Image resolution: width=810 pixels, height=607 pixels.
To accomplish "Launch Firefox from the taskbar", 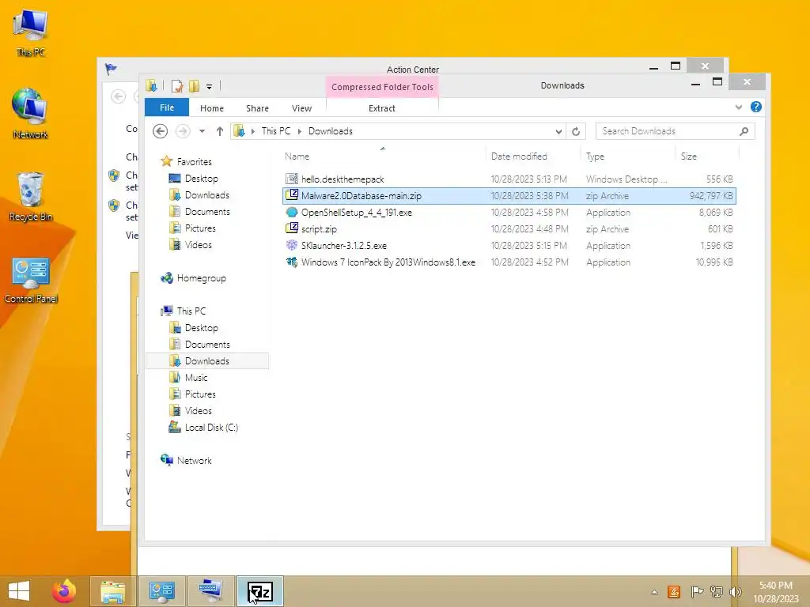I will 64,591.
